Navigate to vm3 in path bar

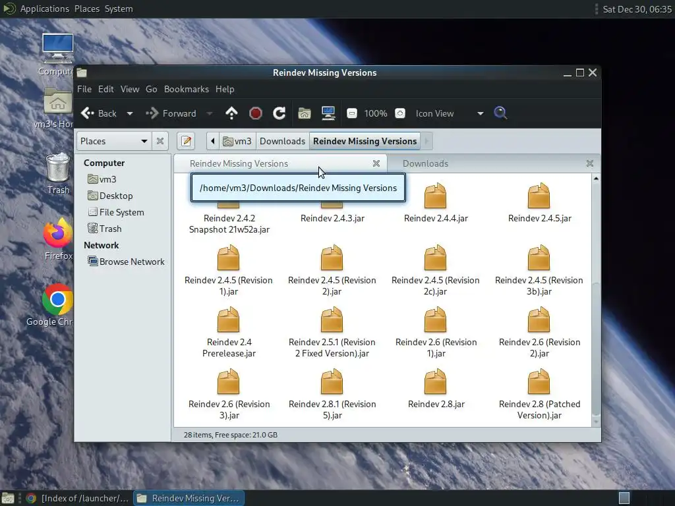click(x=237, y=141)
